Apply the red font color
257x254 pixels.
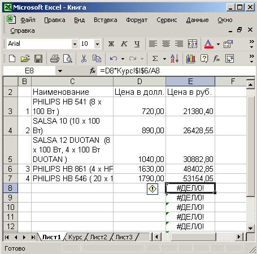click(209, 44)
